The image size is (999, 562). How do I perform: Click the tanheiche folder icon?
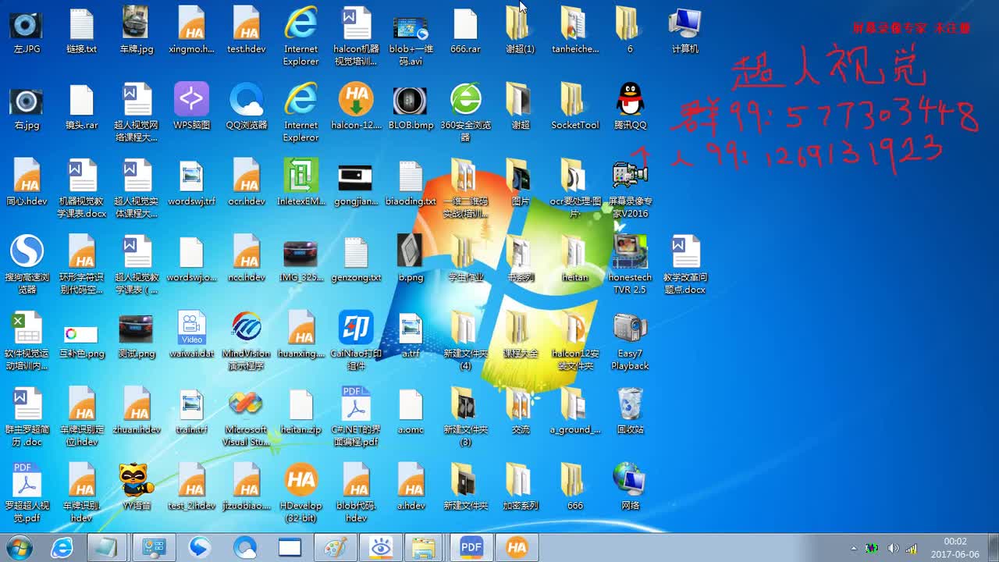point(575,30)
